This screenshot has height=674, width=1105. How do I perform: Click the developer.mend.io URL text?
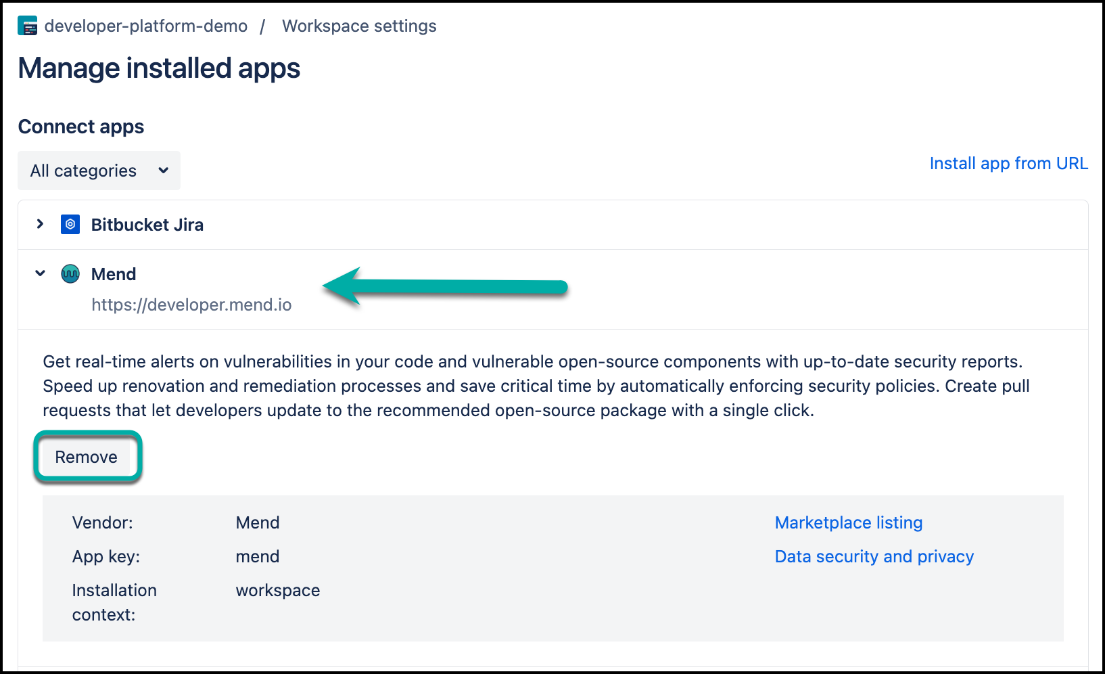tap(191, 305)
